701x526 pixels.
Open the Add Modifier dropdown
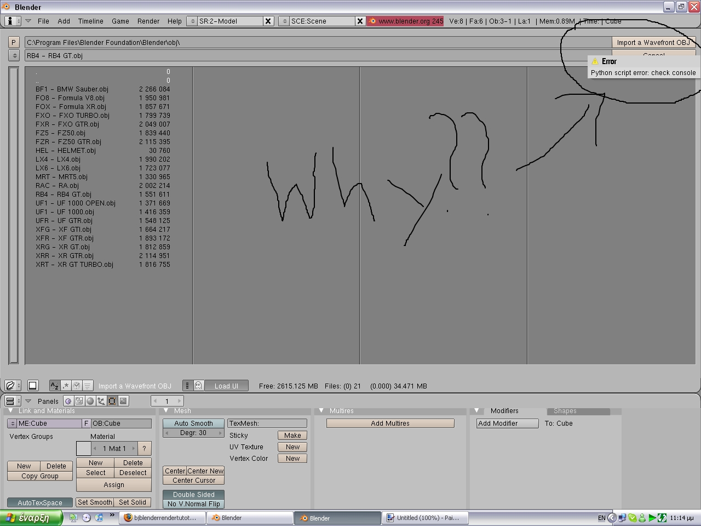507,424
